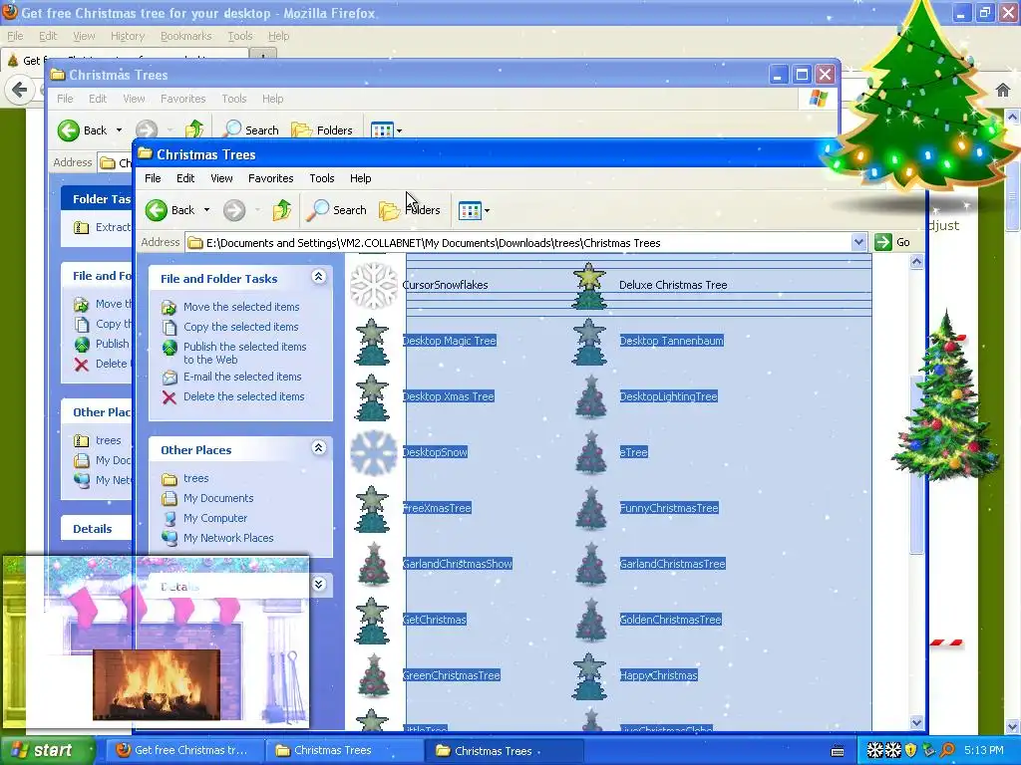Click the address path field
1021x765 pixels.
[x=518, y=243]
